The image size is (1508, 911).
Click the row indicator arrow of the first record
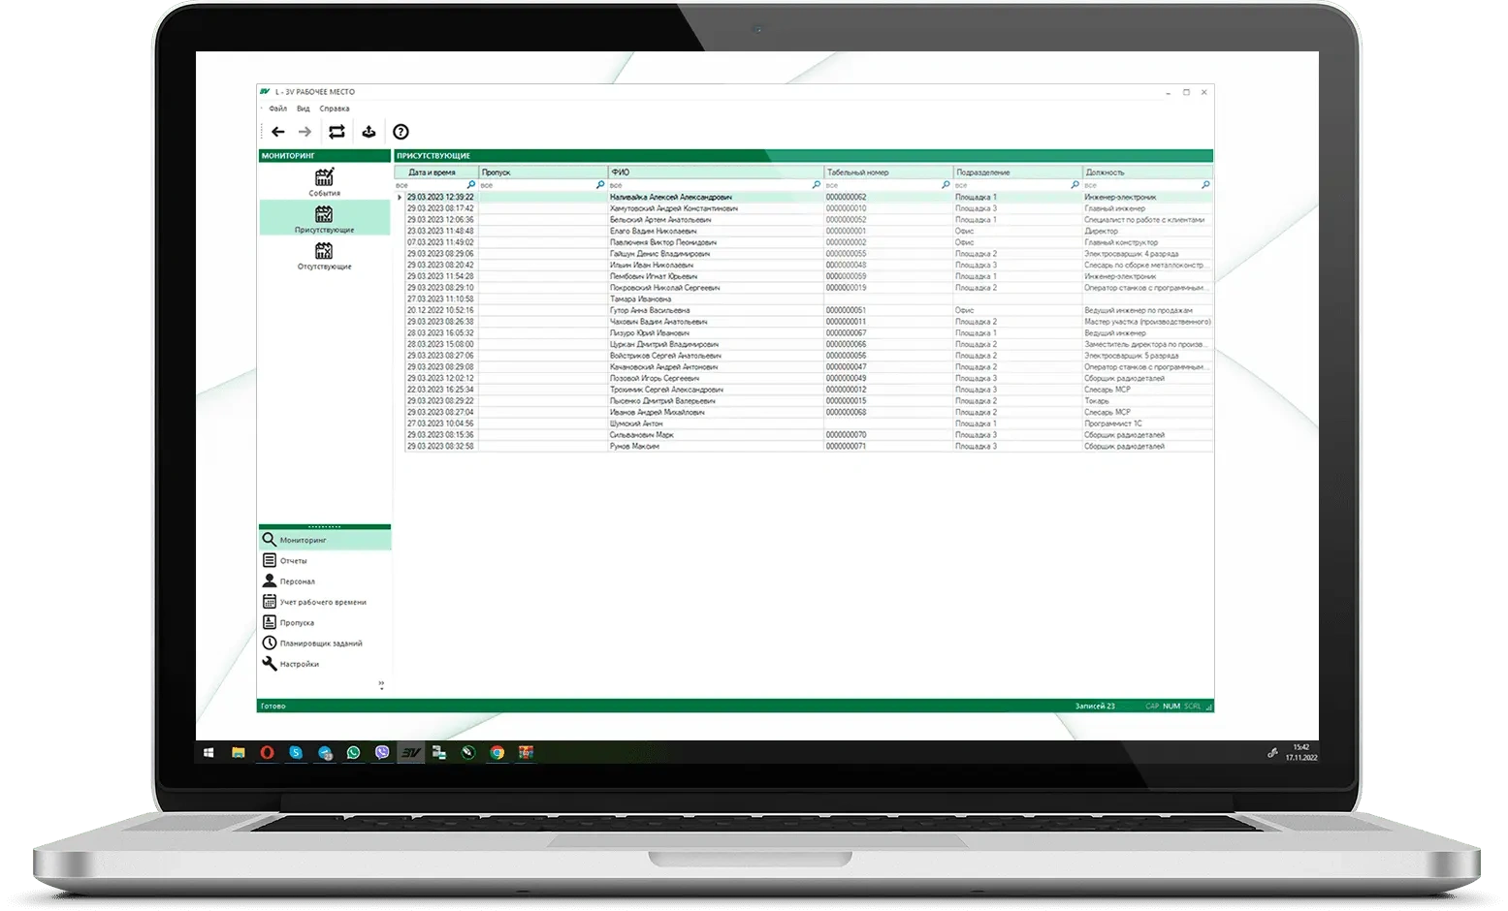(x=400, y=198)
